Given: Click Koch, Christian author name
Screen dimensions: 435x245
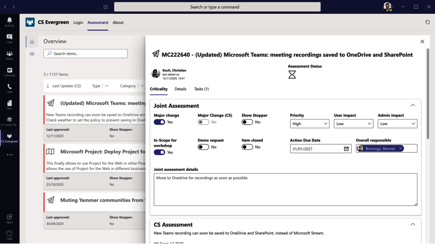Looking at the screenshot, I should (174, 70).
